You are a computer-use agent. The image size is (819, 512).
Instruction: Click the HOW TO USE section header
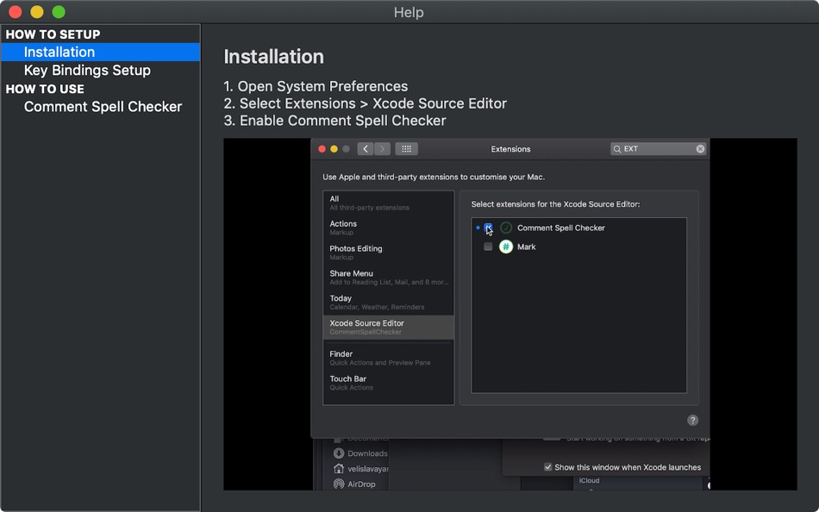click(x=45, y=89)
